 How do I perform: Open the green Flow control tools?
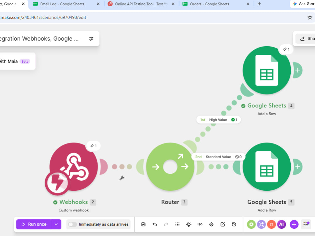click(251, 224)
